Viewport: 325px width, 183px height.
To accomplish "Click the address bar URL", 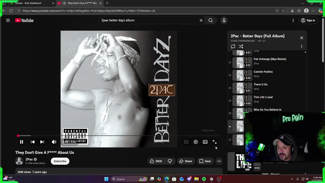I will pyautogui.click(x=89, y=11).
